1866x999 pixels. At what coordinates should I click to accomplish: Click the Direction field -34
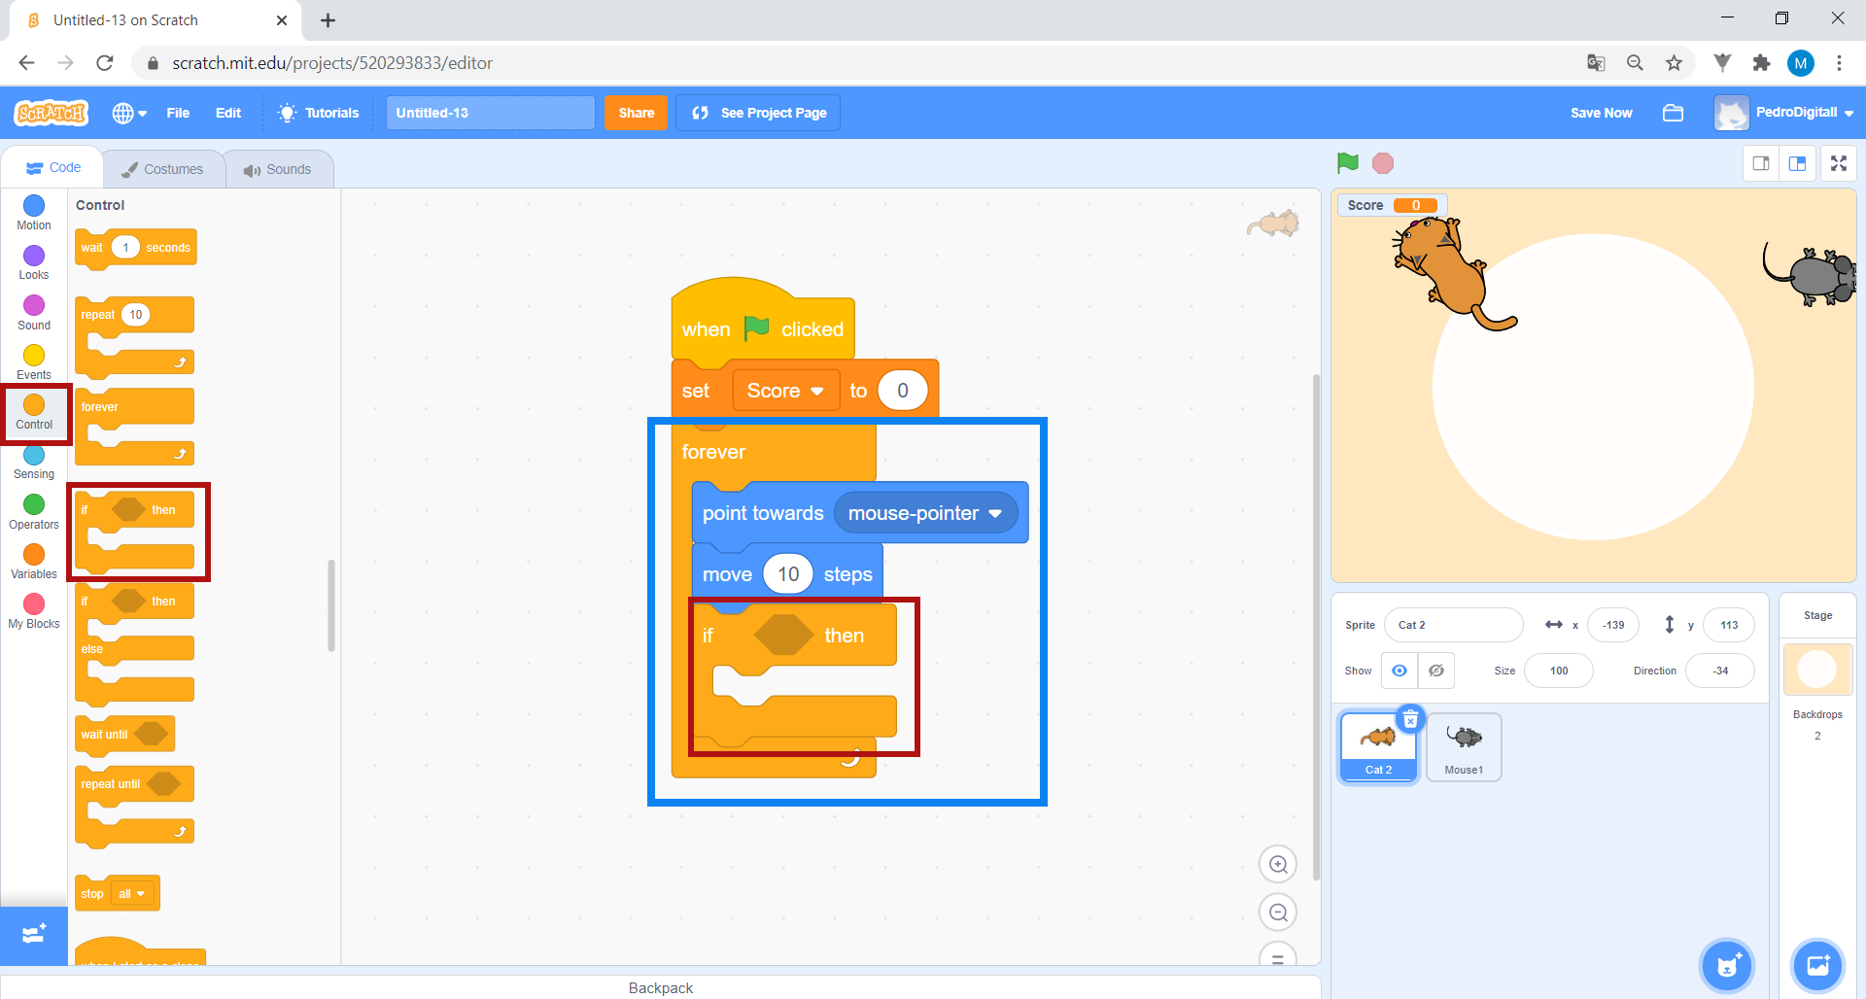click(x=1720, y=671)
